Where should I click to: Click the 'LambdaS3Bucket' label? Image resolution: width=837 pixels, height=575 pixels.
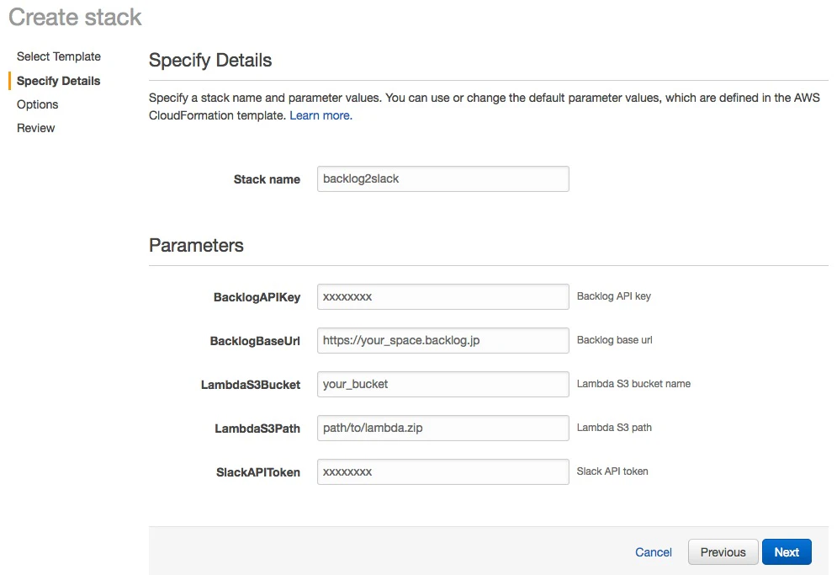251,385
